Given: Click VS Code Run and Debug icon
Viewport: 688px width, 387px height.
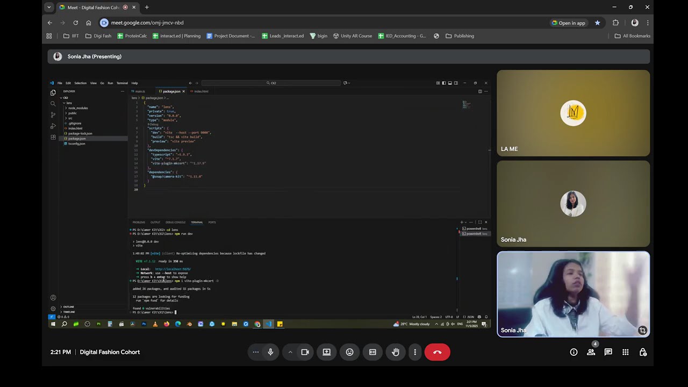Looking at the screenshot, I should [x=53, y=126].
